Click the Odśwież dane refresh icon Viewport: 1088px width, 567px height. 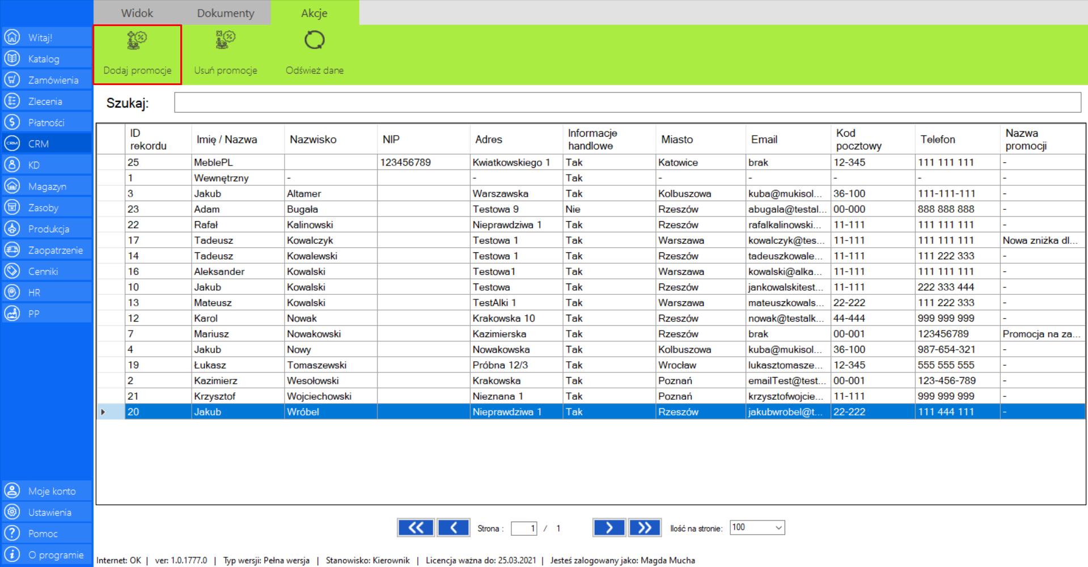click(x=315, y=40)
